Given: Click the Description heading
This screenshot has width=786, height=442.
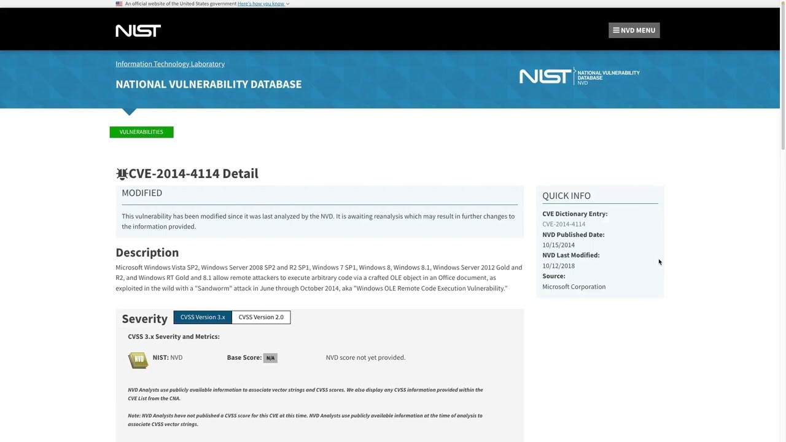Looking at the screenshot, I should tap(147, 252).
